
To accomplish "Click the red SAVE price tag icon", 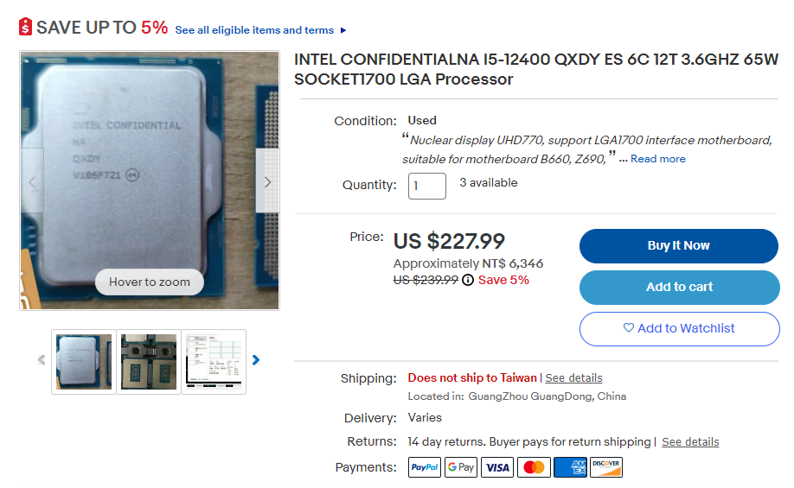I will (26, 28).
